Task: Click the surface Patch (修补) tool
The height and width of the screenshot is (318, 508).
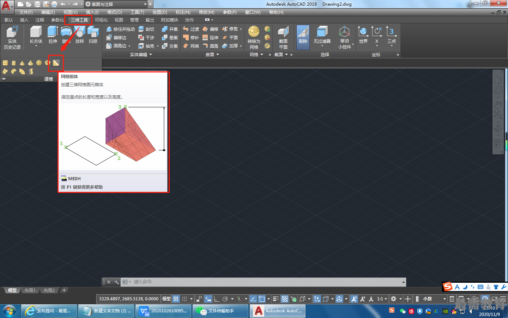Action: click(191, 37)
